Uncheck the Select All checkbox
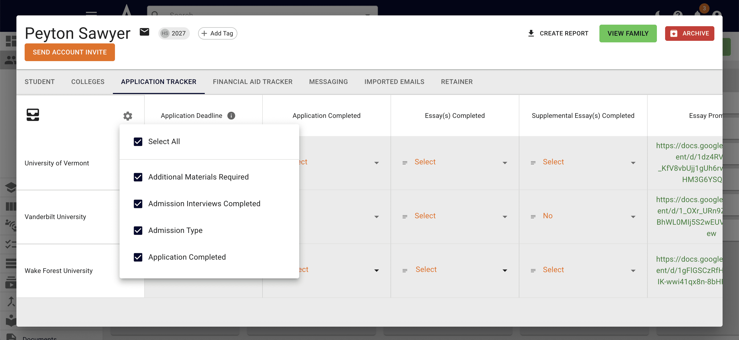Screen dimensions: 739x340 point(138,141)
